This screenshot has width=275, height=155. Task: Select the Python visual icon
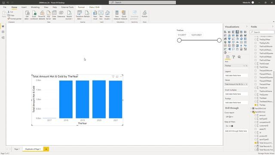pos(245,46)
